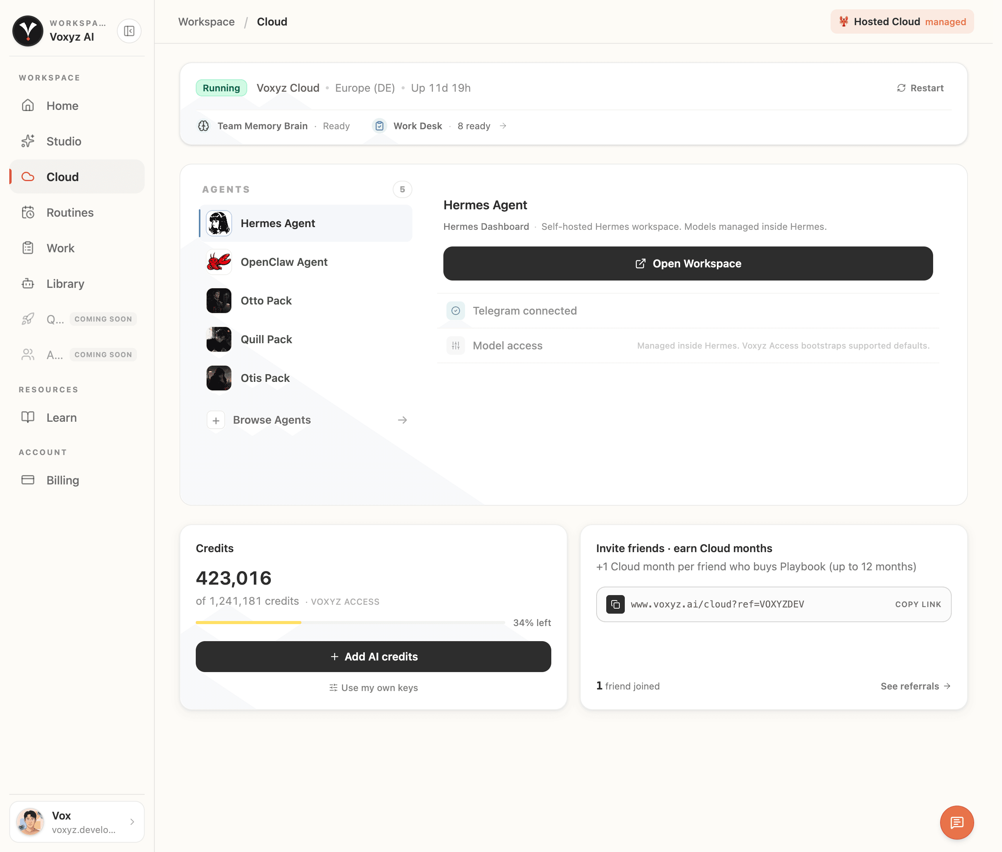Viewport: 1002px width, 852px height.
Task: Click the Billing card icon
Action: tap(28, 480)
